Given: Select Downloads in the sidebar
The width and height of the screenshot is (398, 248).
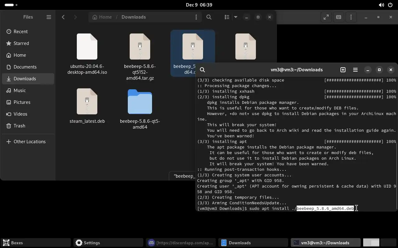Looking at the screenshot, I should pyautogui.click(x=28, y=79).
